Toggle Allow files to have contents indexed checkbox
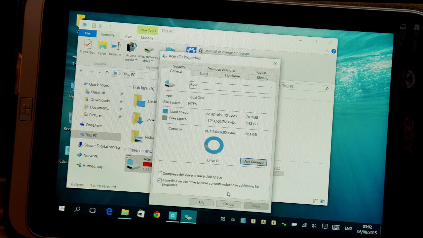Screen dimensions: 423x238 click(x=160, y=180)
